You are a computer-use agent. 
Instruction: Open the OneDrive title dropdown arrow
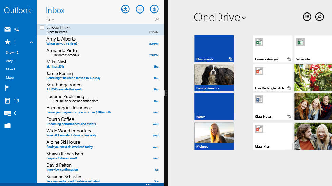(244, 18)
